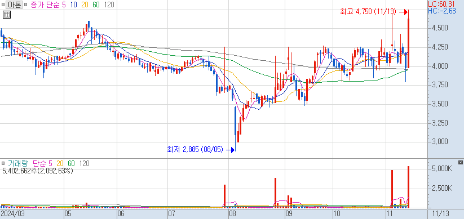Select the orange 20 volume average label
This screenshot has height=219, width=464.
coord(60,163)
